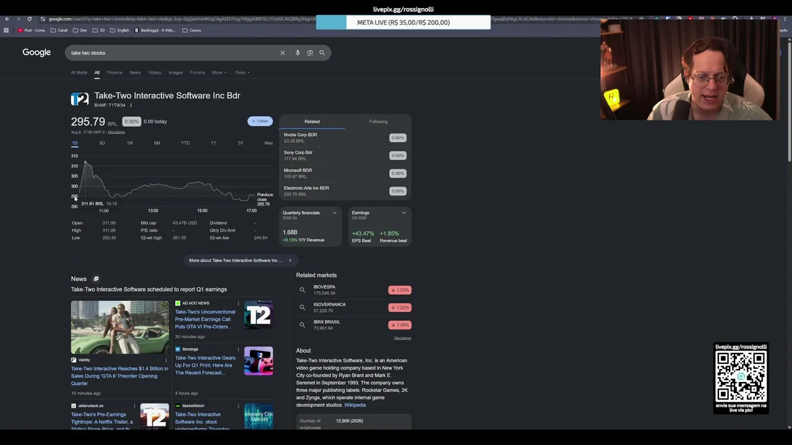Open the Cursos bookmarks folder
Screen dimensions: 792x445
tap(192, 30)
